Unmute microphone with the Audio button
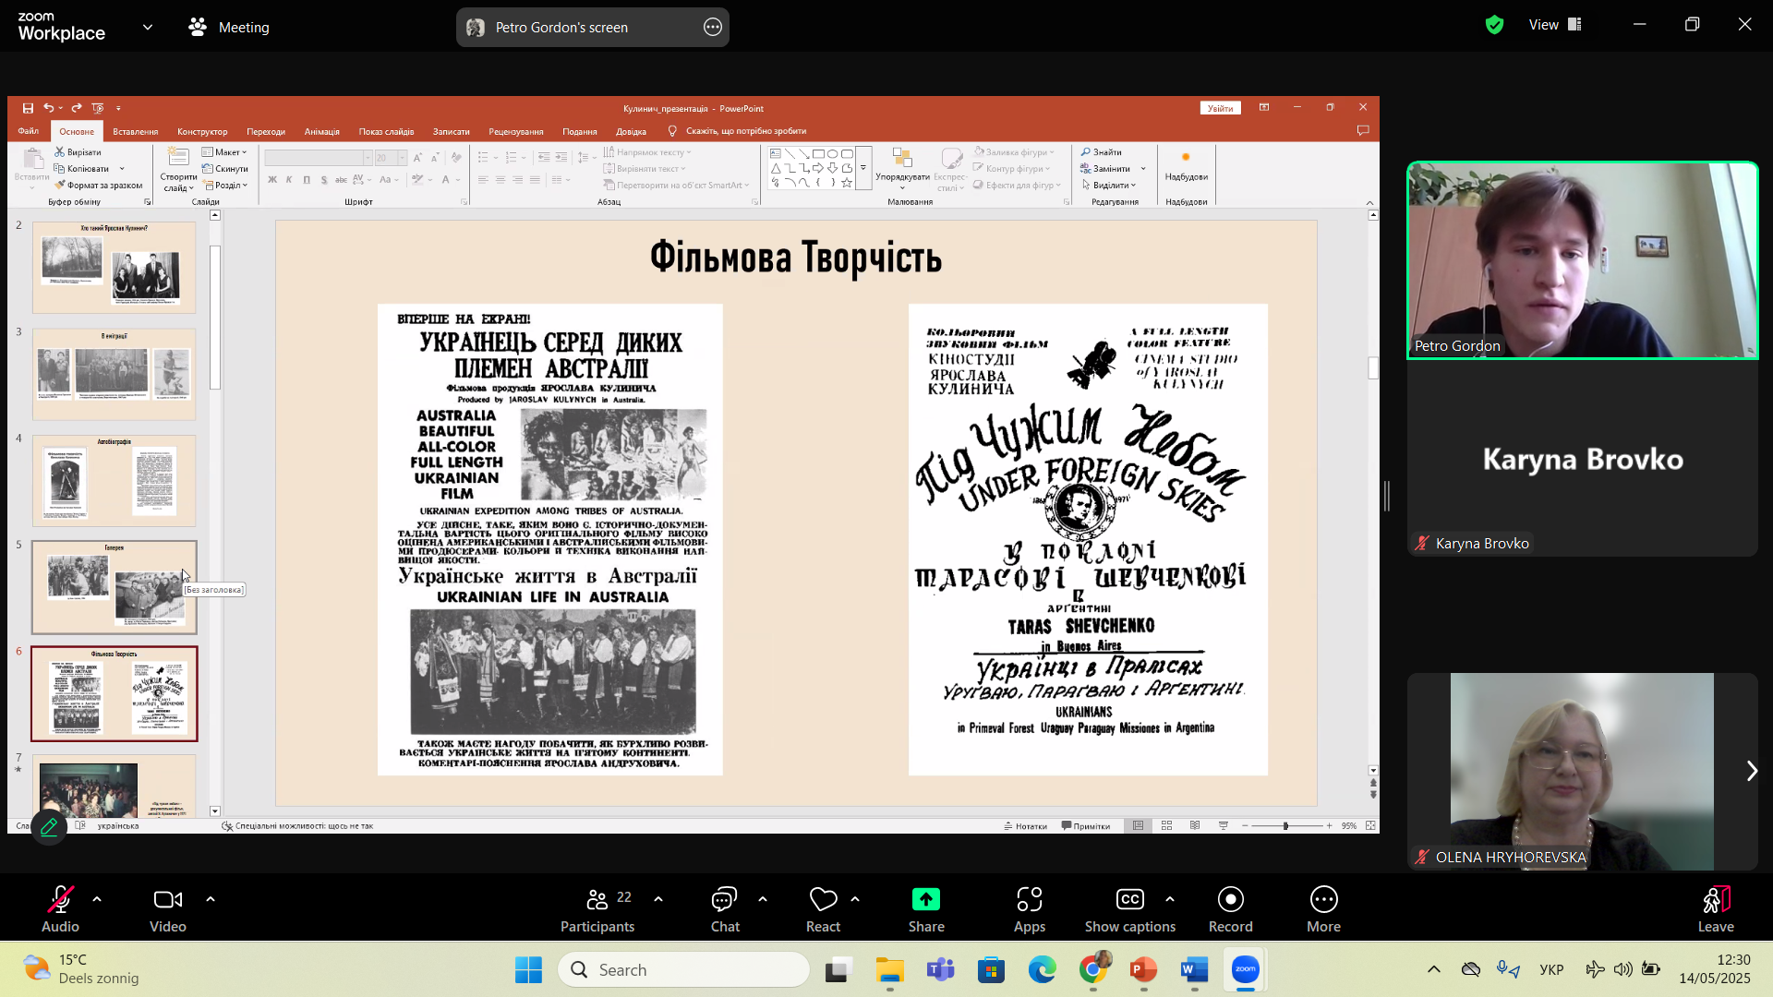 click(60, 900)
